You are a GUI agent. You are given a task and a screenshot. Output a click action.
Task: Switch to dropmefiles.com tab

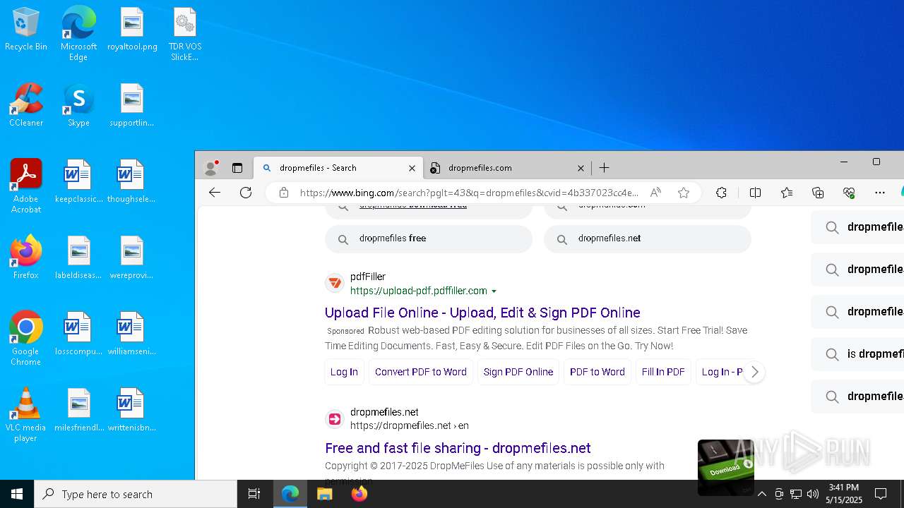point(507,168)
